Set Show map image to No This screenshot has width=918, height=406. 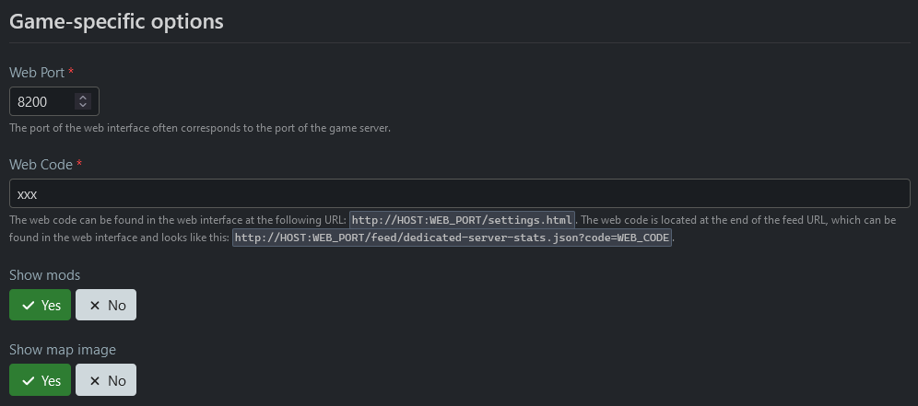click(x=106, y=381)
